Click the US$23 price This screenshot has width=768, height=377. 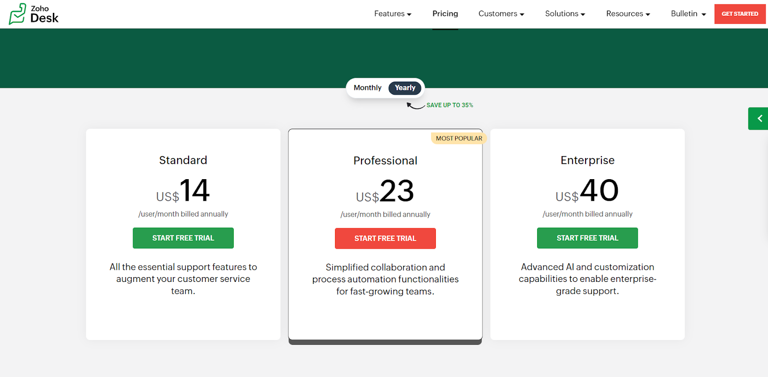385,191
